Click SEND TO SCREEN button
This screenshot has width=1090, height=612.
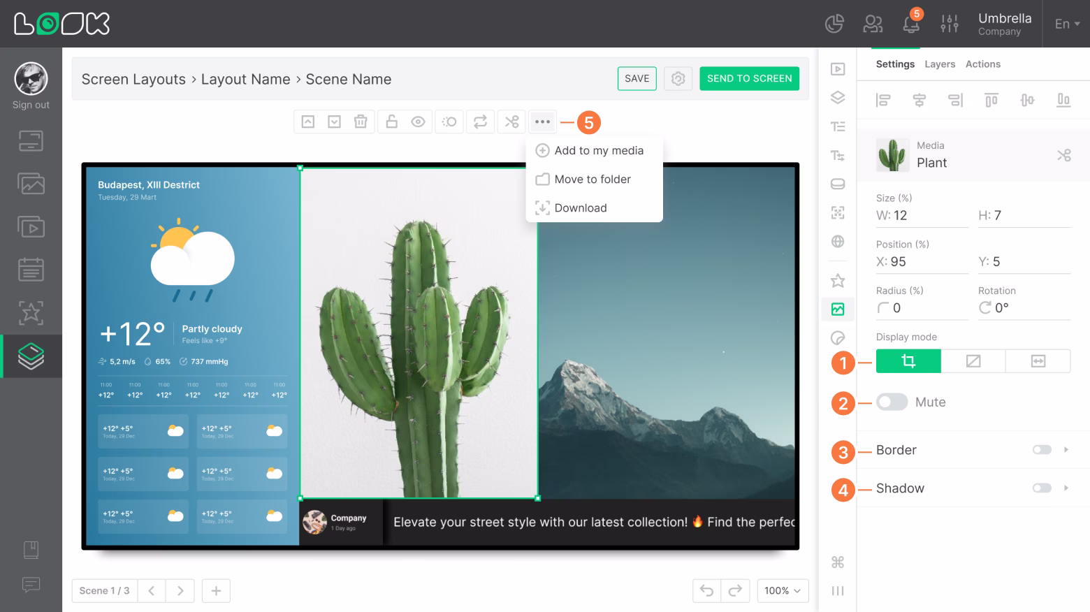tap(749, 78)
